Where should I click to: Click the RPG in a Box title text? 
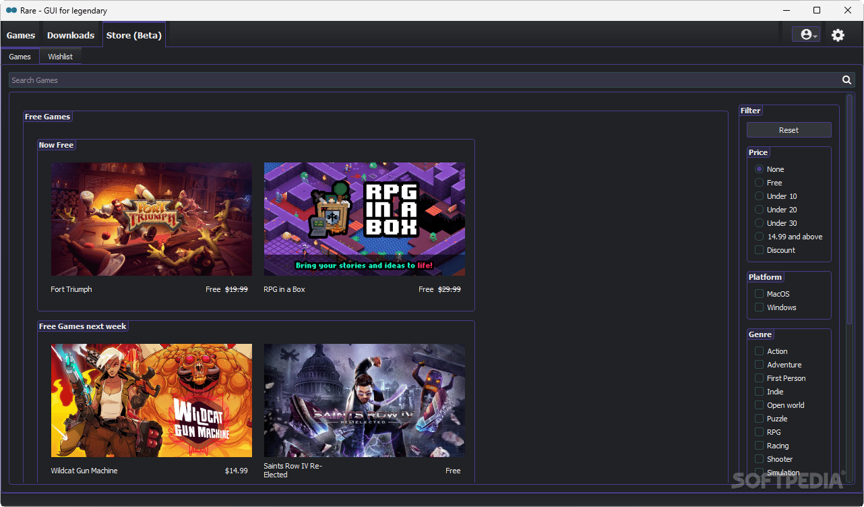click(x=284, y=289)
